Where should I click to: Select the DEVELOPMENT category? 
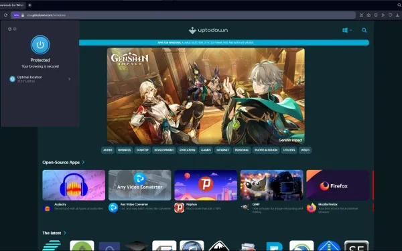(164, 150)
